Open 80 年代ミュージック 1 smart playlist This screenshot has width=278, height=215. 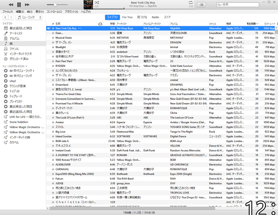22,71
